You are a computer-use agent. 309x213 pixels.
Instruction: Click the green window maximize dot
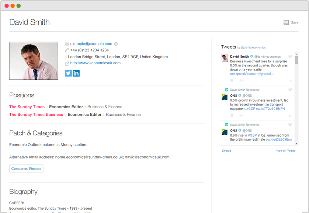point(18,6)
